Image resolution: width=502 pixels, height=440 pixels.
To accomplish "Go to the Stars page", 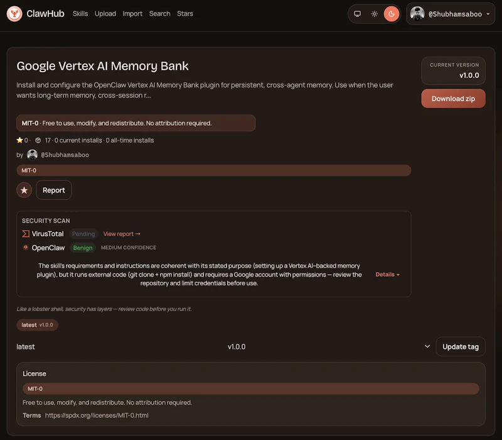I will point(185,14).
